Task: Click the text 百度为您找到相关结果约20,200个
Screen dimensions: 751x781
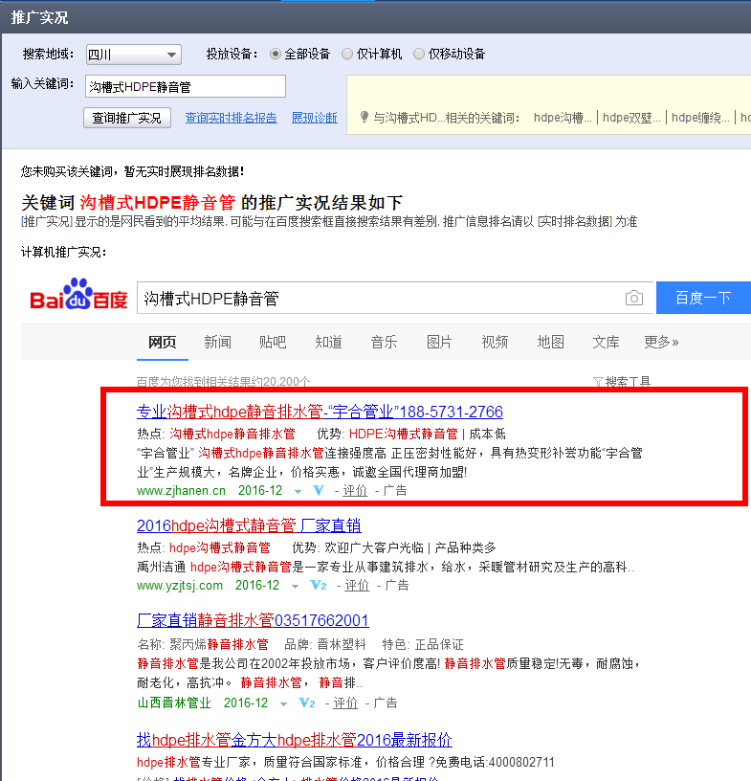Action: (x=223, y=382)
